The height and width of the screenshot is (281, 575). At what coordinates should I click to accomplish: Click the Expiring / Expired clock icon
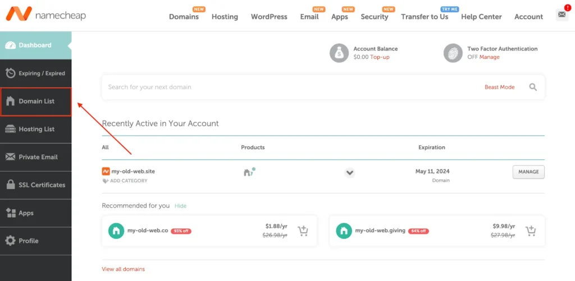(x=11, y=73)
